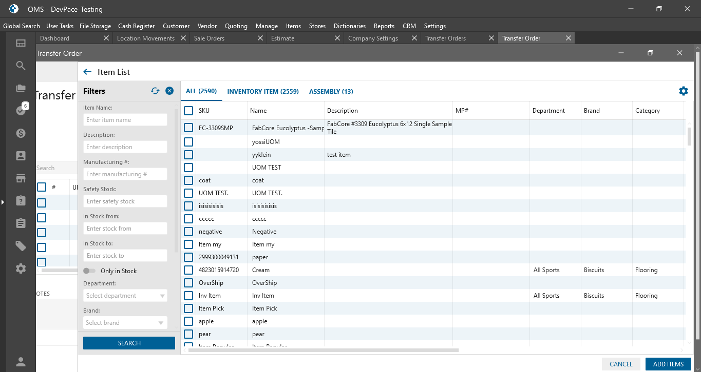This screenshot has width=701, height=372.
Task: Switch to the ASSEMBLY (13) tab
Action: pos(331,92)
